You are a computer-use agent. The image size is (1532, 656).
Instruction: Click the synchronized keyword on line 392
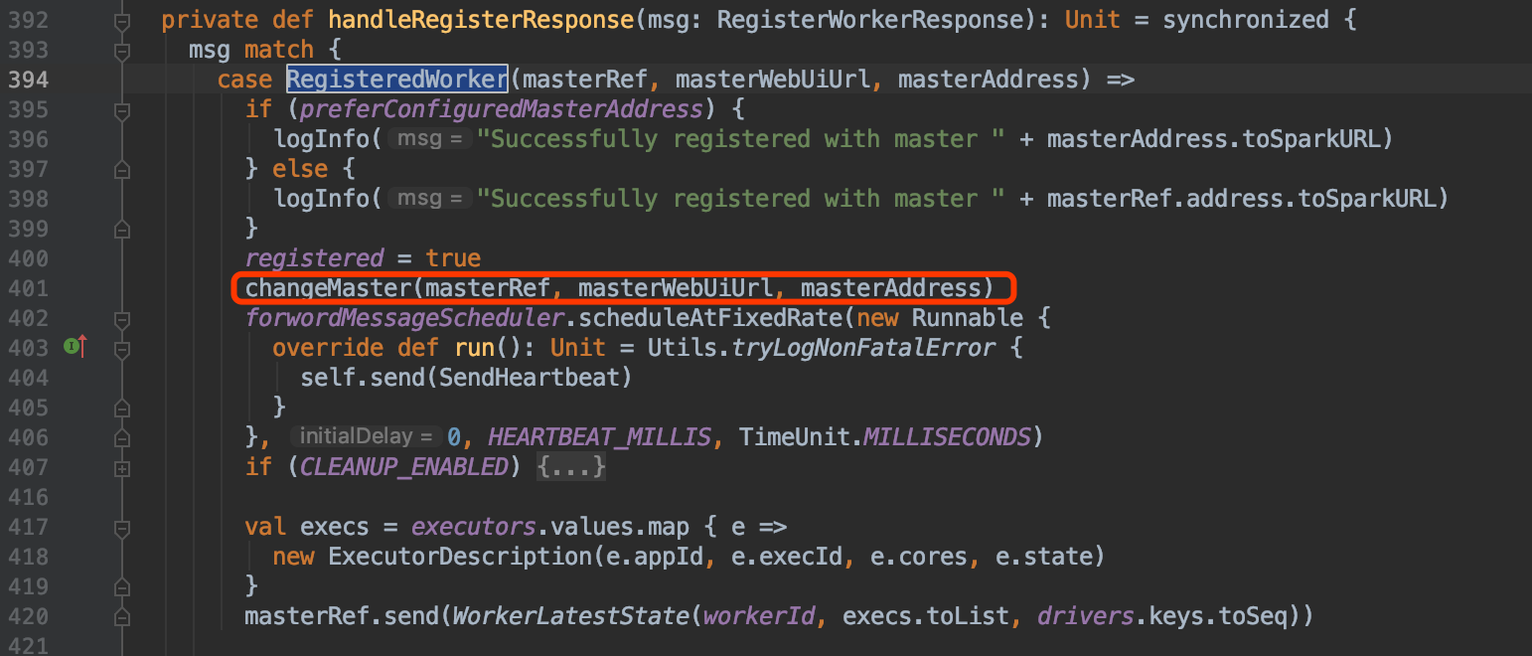pos(1246,20)
